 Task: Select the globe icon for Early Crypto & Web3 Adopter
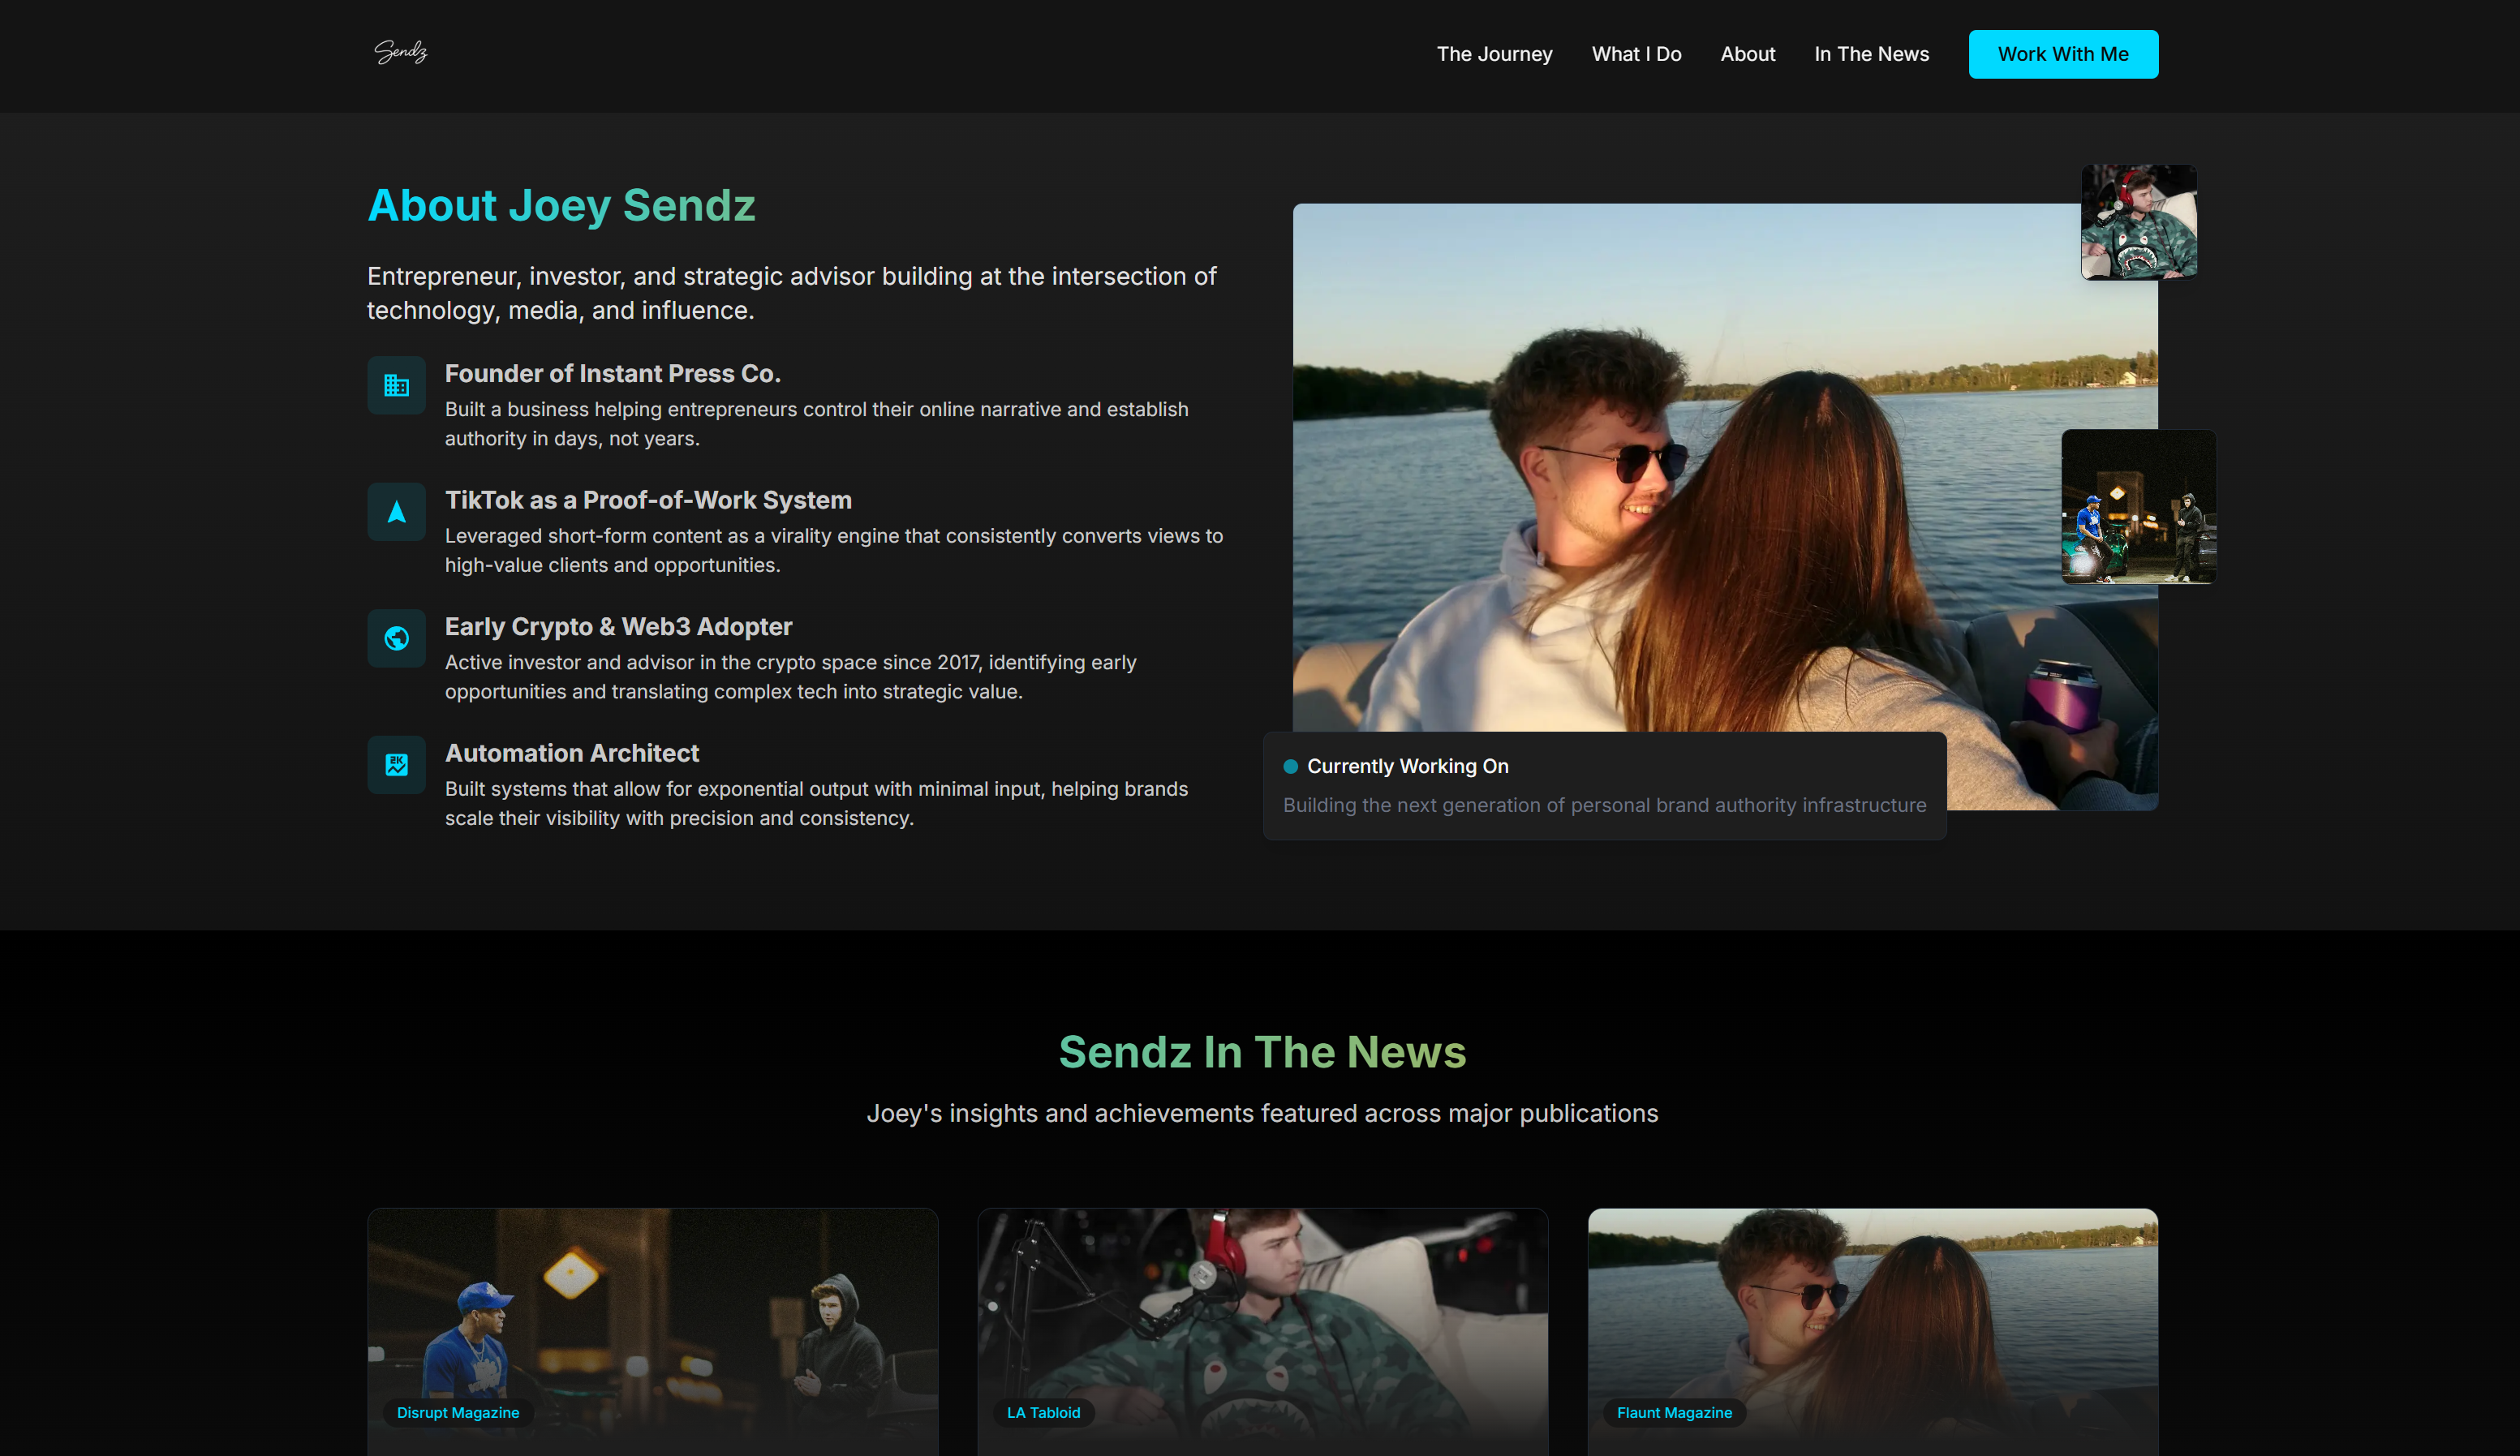396,638
